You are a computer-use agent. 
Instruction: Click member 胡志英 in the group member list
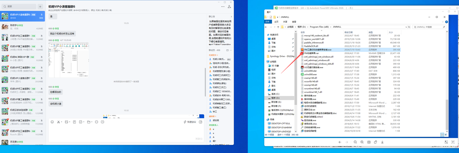(x=216, y=121)
